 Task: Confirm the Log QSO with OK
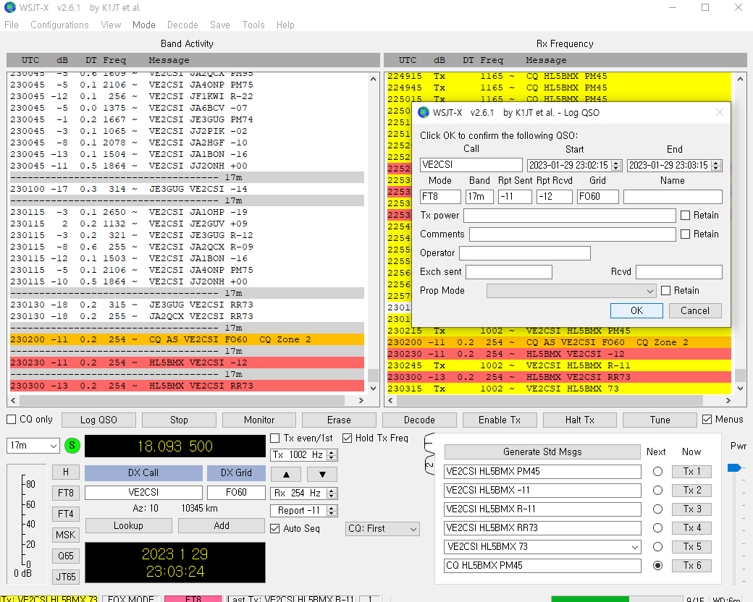tap(636, 310)
